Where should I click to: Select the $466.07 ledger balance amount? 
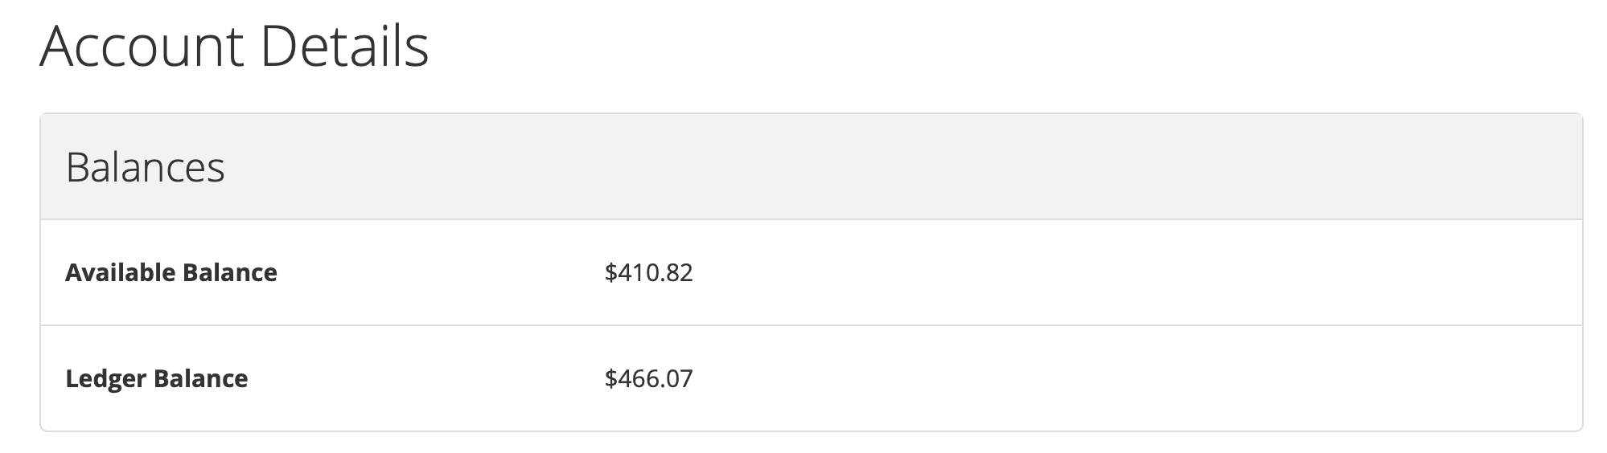(x=648, y=378)
